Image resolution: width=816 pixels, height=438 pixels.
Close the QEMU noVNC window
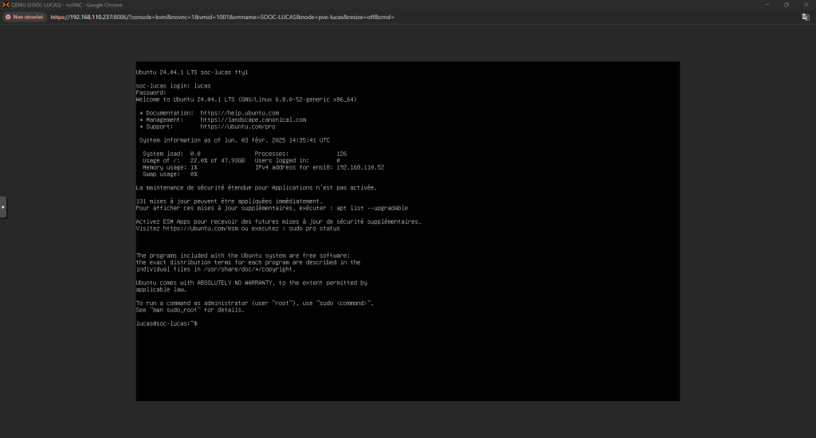tap(806, 5)
